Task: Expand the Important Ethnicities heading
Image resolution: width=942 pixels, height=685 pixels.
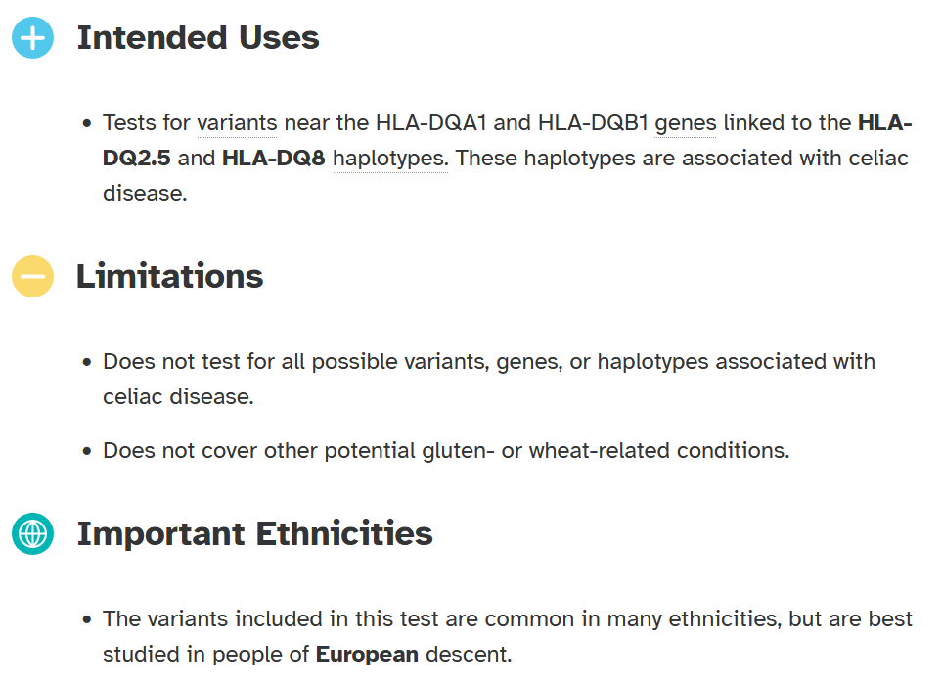Action: click(254, 534)
